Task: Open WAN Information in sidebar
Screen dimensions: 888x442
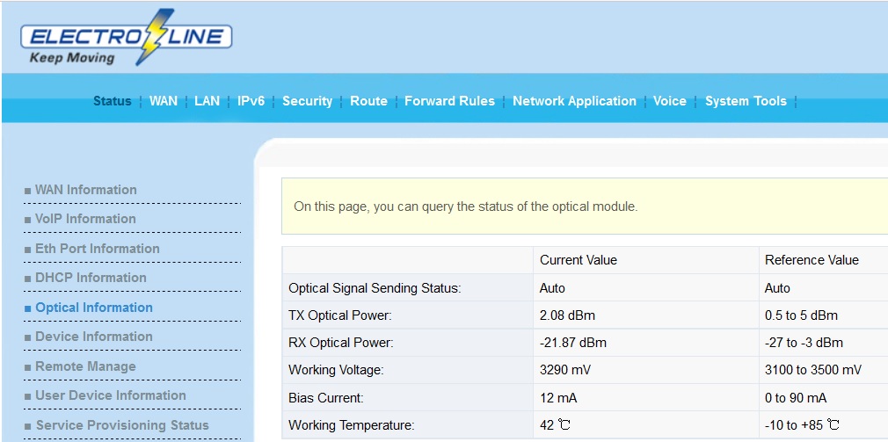Action: [x=85, y=190]
